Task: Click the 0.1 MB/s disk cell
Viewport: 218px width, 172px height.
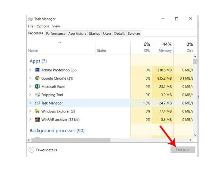Action: pyautogui.click(x=184, y=78)
